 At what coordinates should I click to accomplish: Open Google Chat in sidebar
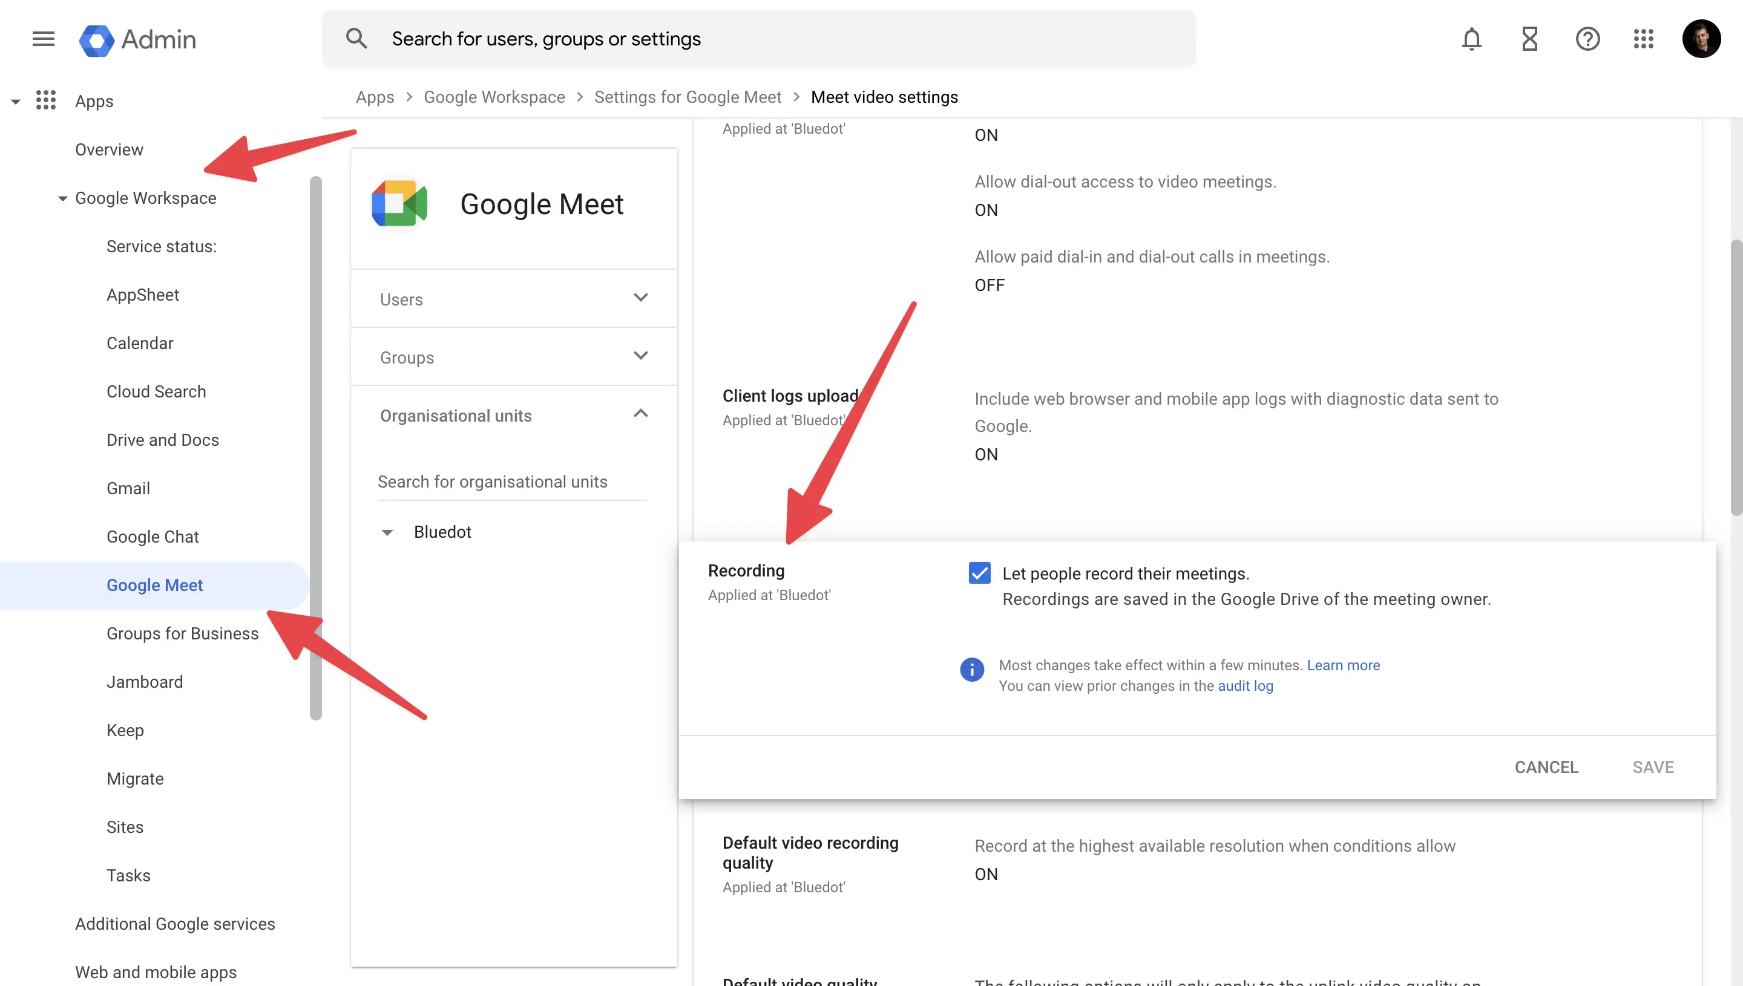tap(153, 537)
